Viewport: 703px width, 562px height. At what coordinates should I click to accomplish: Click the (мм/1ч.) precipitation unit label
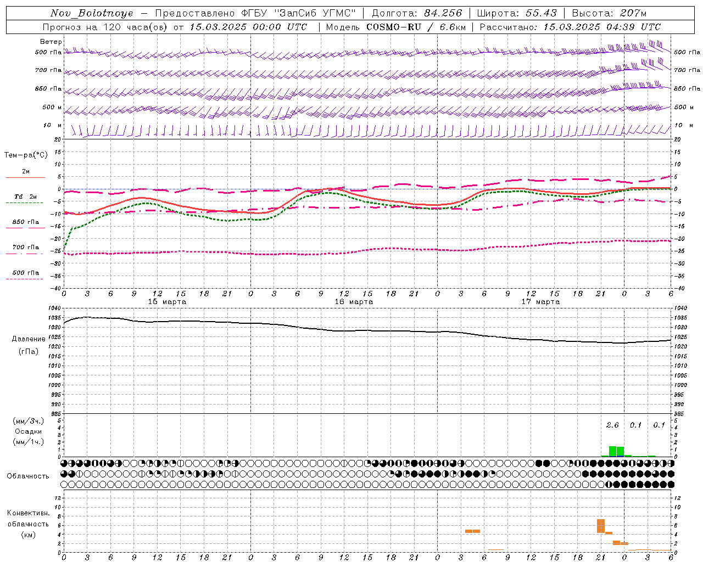click(29, 442)
